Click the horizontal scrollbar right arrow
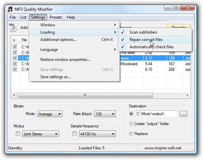 point(186,95)
